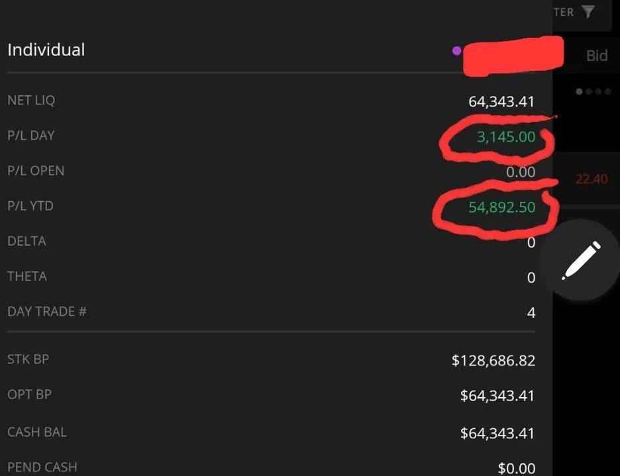Tap the NET LIQ value 64,343.41
This screenshot has height=476, width=620.
[x=501, y=101]
